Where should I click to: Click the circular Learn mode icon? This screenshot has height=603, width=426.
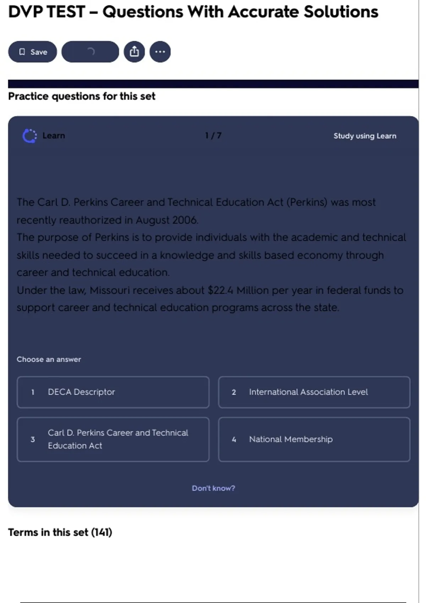pos(29,136)
